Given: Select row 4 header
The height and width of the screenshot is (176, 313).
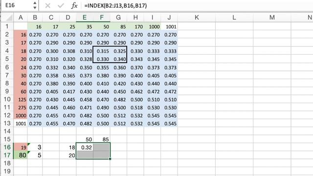Looking at the screenshot, I should pyautogui.click(x=7, y=51).
